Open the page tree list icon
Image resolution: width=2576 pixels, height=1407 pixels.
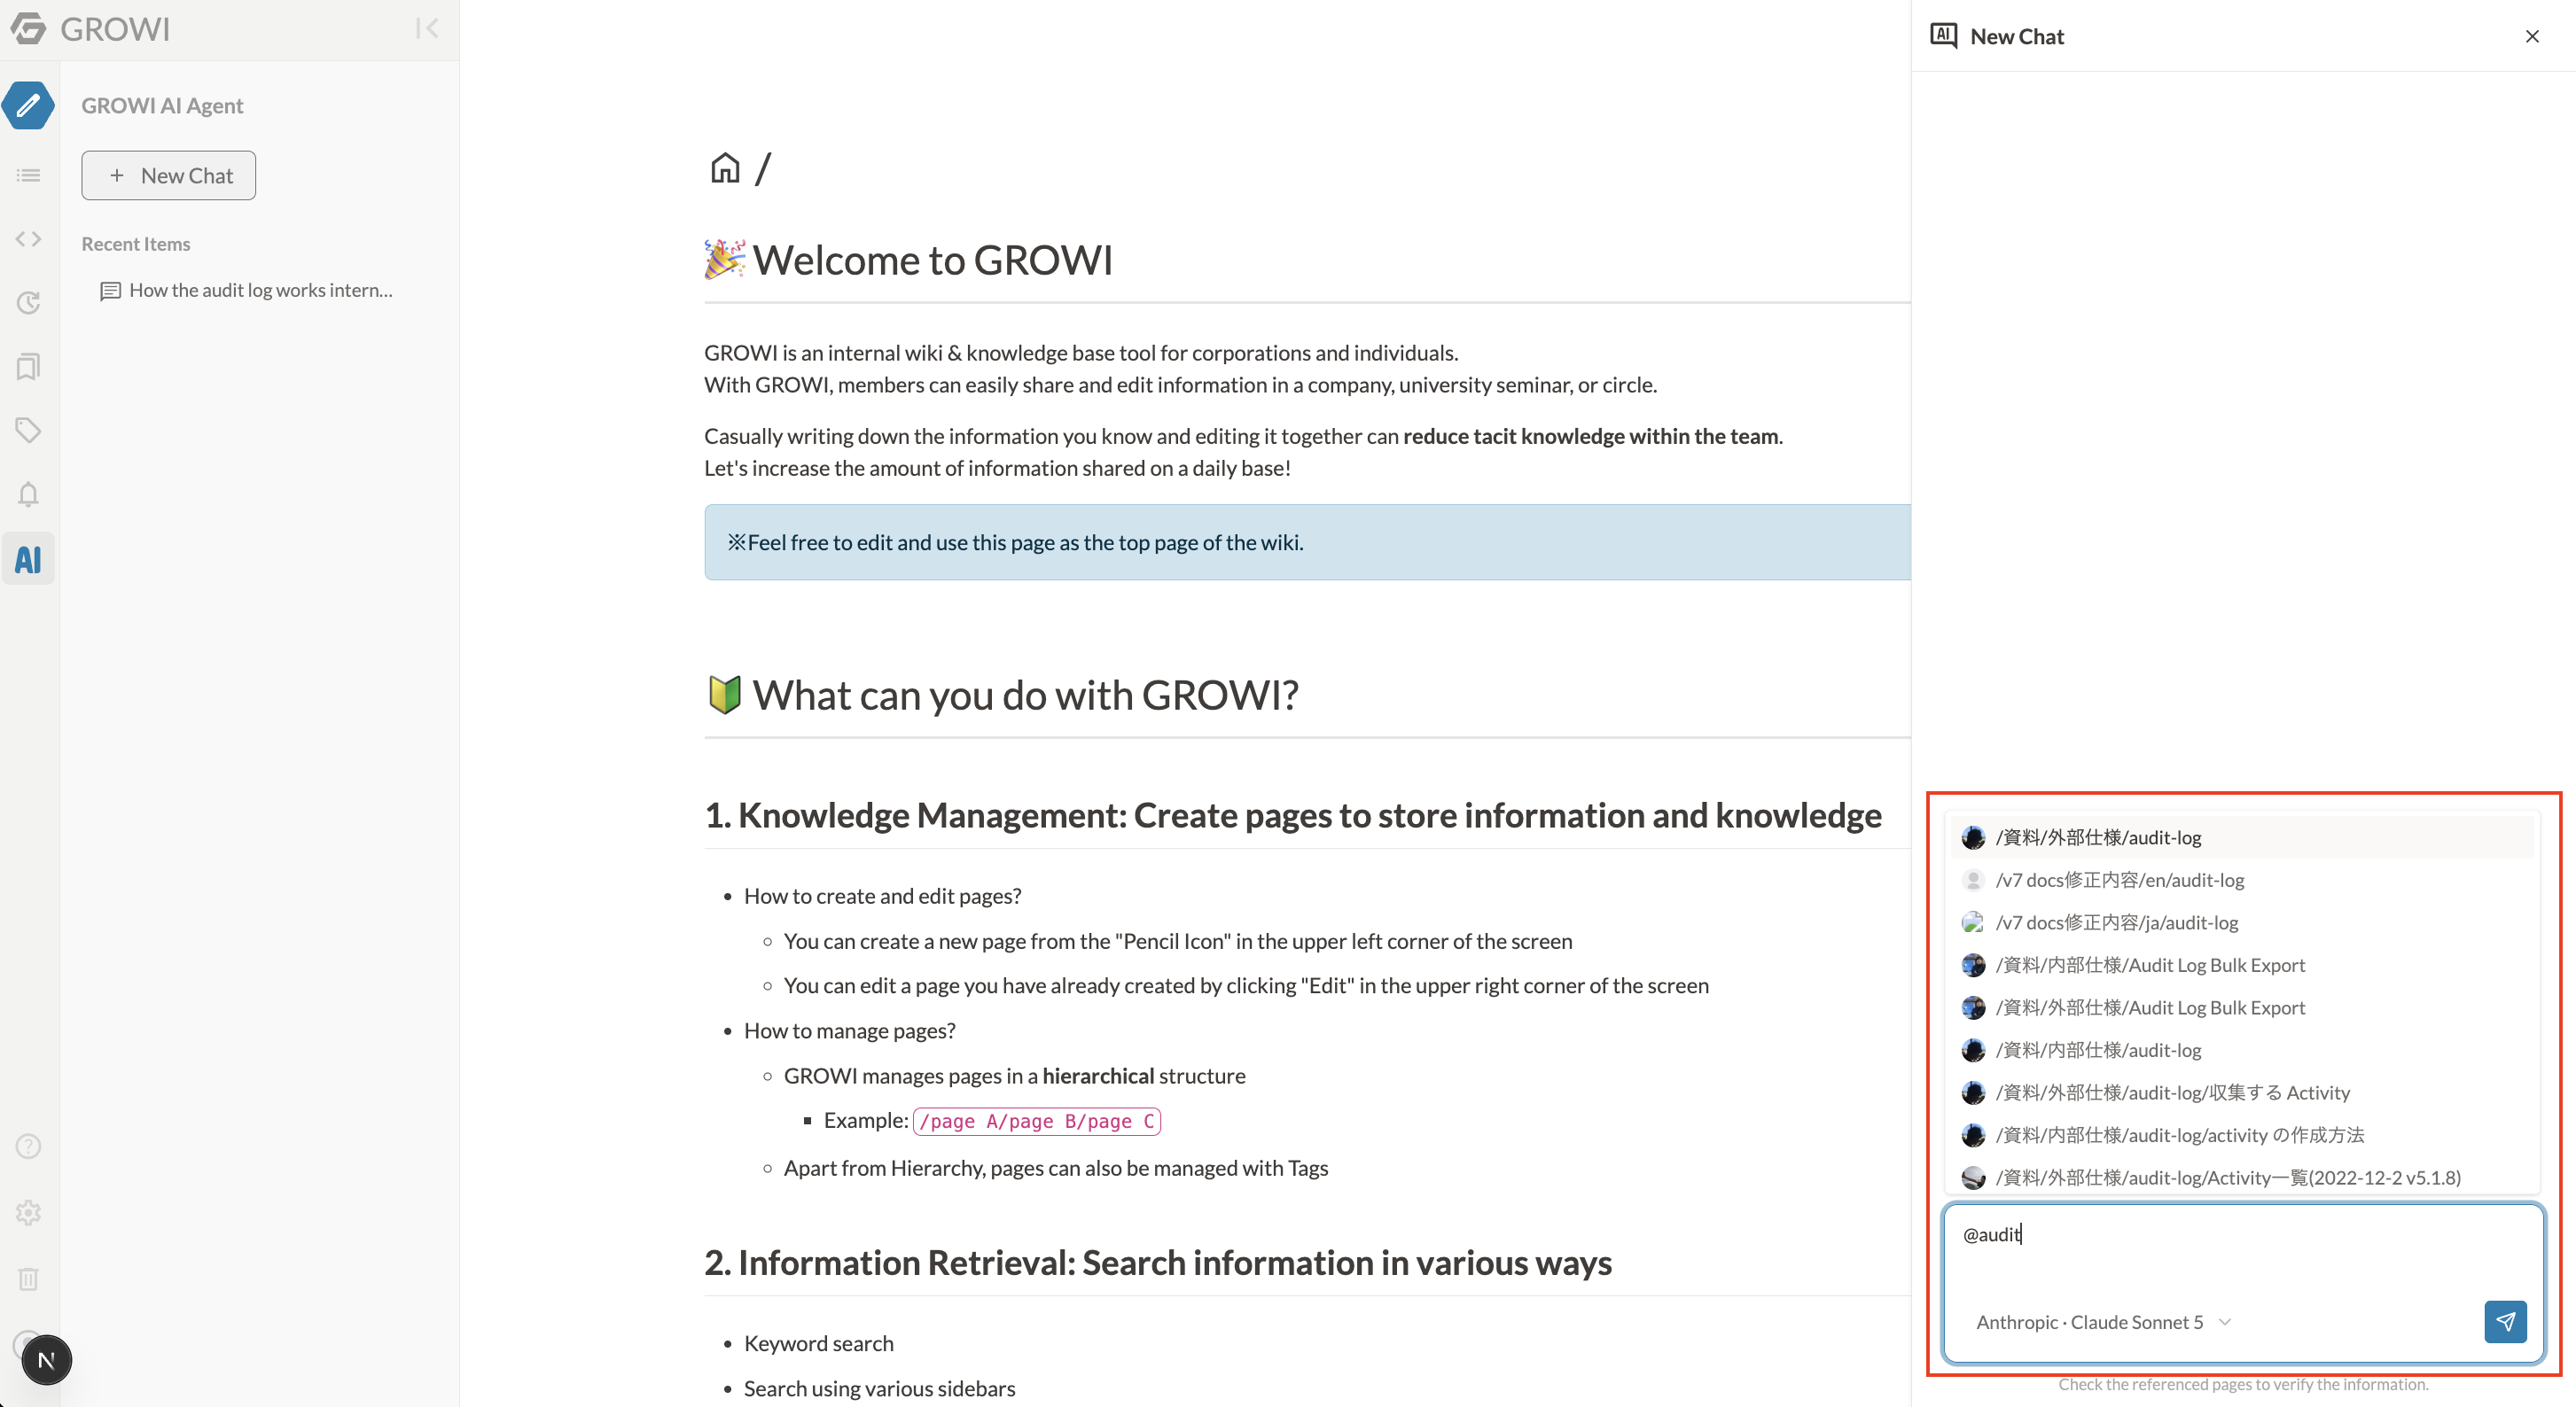click(28, 175)
